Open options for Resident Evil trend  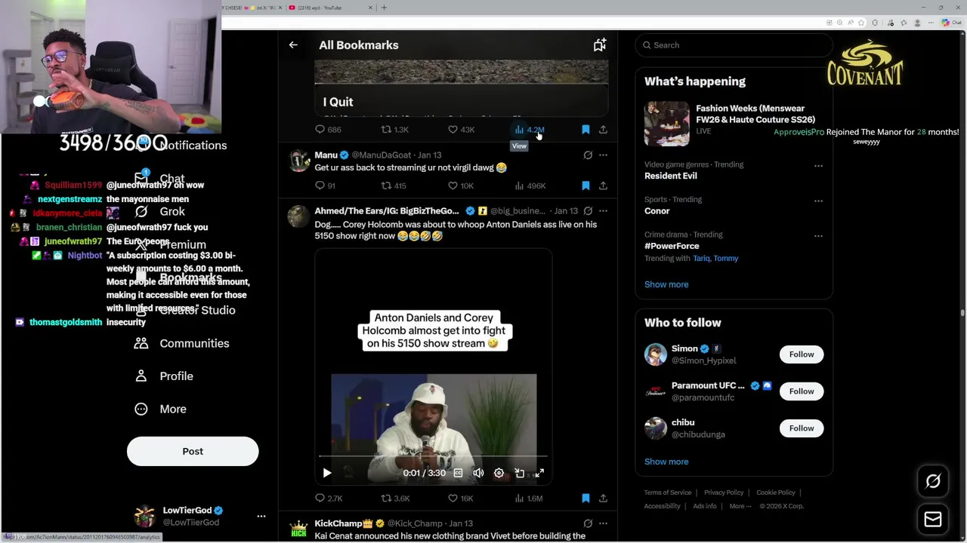tap(818, 166)
